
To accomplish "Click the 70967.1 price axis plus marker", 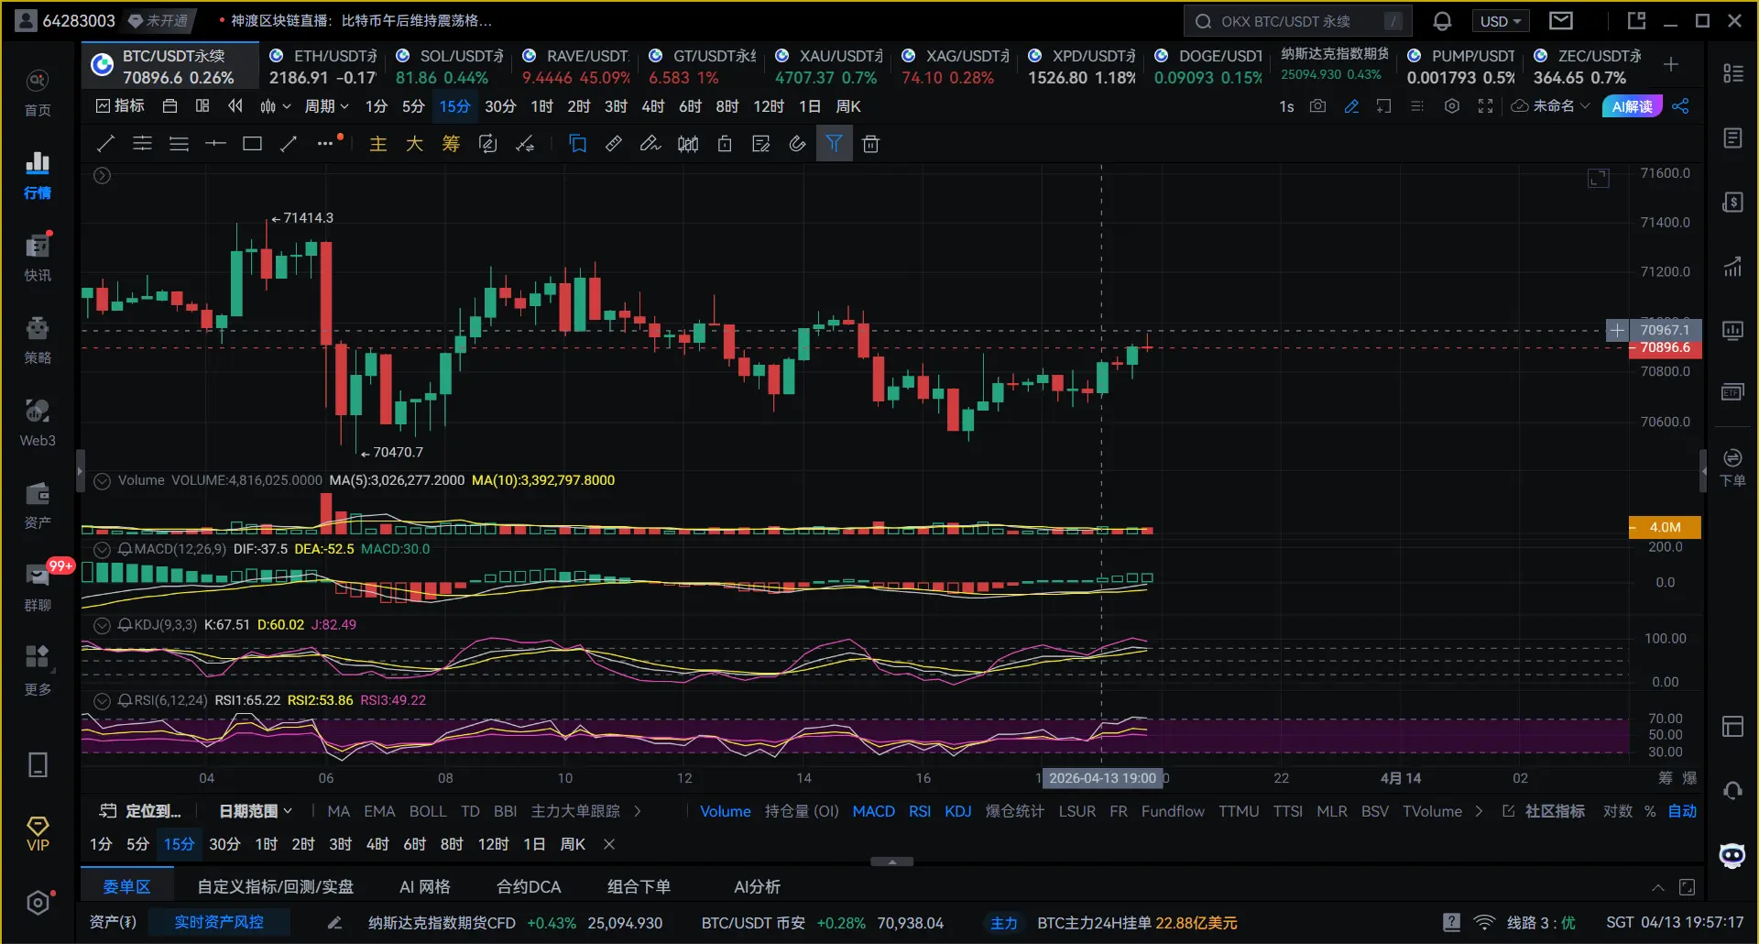I will [x=1618, y=330].
